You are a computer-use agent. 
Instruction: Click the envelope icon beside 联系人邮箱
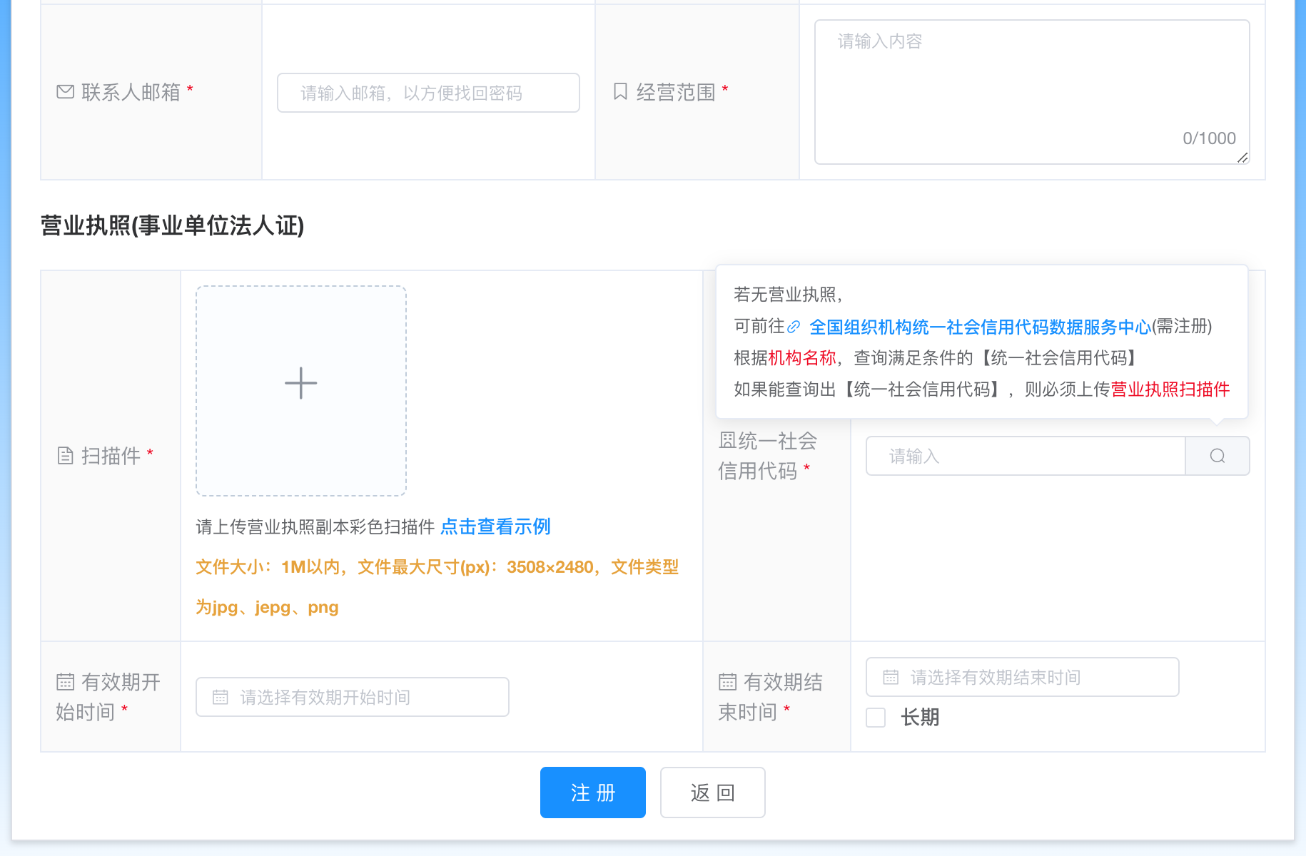[x=65, y=92]
